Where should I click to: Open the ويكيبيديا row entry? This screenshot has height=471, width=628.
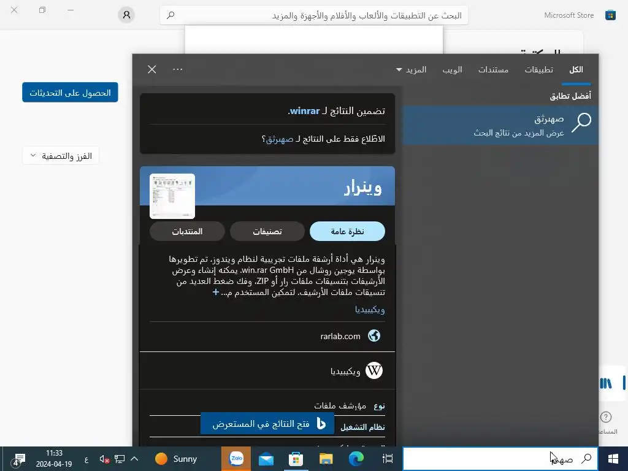pos(267,371)
